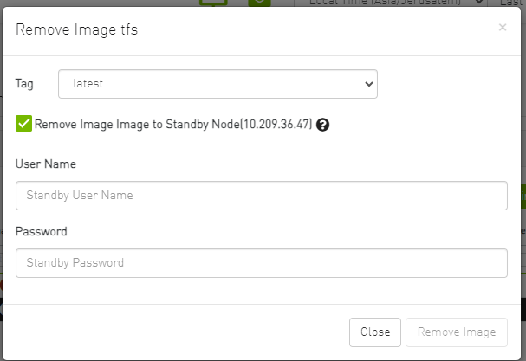Viewport: 526px width, 361px height.
Task: Click the User Name label
Action: click(46, 164)
